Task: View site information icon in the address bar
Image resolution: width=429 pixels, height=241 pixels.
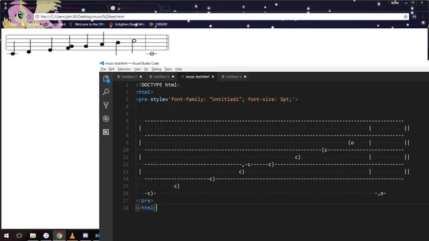Action: pyautogui.click(x=37, y=16)
